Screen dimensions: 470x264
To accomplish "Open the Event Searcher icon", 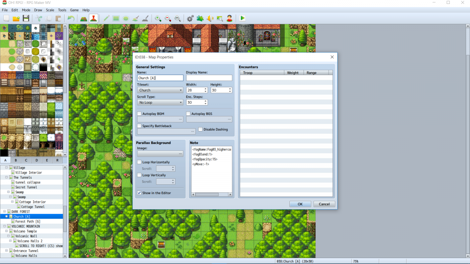I will 219,18.
